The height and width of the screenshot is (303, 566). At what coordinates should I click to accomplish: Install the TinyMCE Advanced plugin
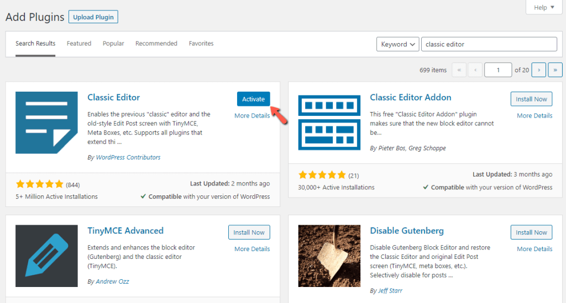point(249,232)
